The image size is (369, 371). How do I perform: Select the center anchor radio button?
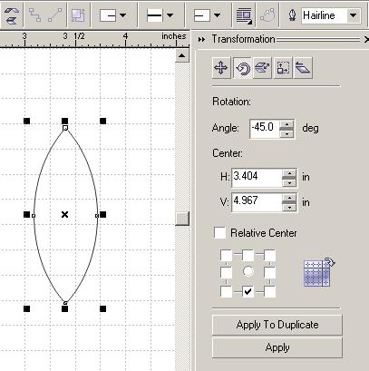(x=248, y=271)
